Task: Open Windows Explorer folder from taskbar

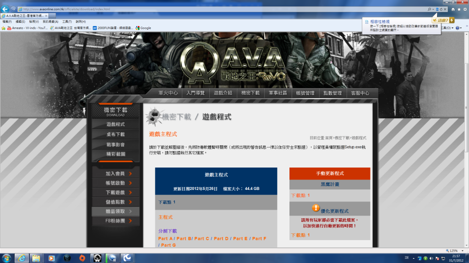Action: click(36, 258)
